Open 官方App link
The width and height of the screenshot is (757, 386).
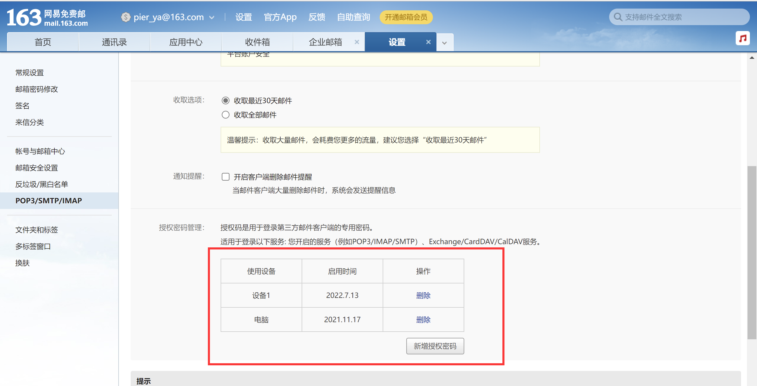coord(280,17)
